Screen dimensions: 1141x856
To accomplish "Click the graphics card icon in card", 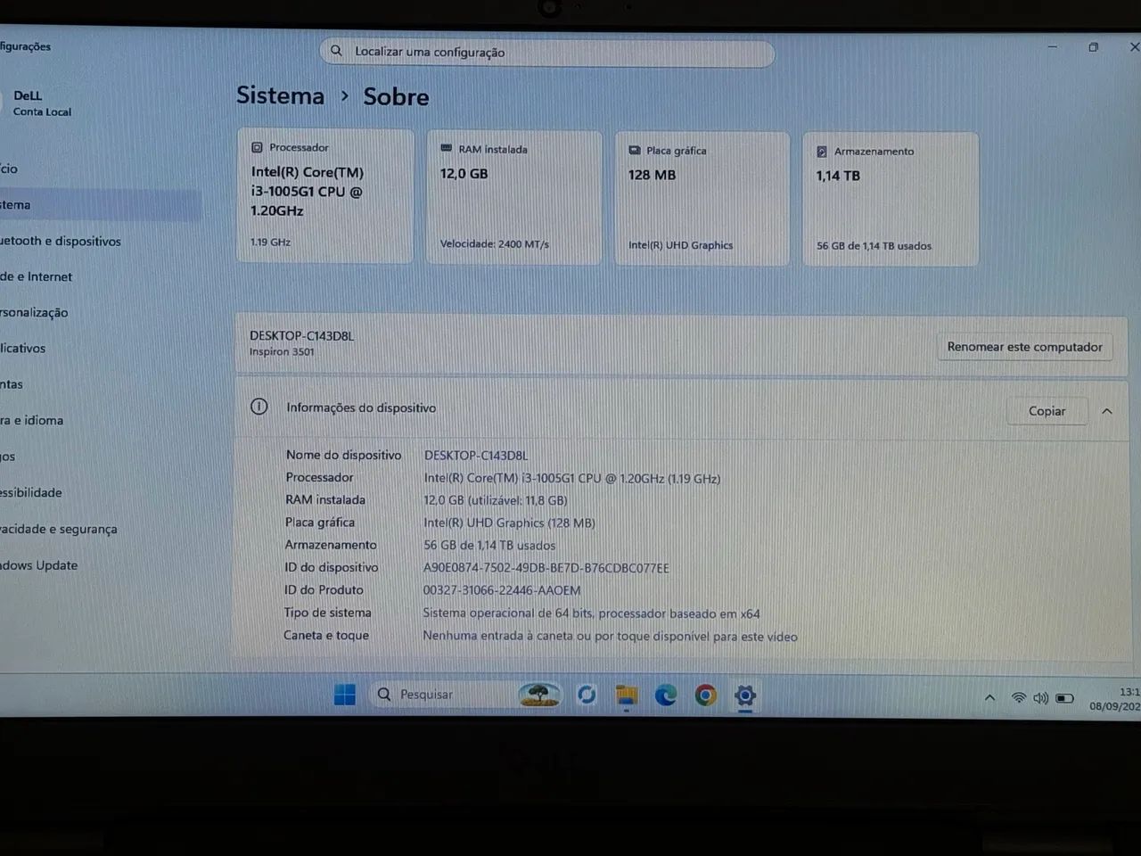I will point(635,151).
